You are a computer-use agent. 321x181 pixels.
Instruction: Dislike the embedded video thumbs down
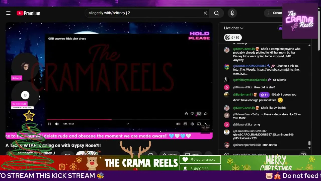192,114
